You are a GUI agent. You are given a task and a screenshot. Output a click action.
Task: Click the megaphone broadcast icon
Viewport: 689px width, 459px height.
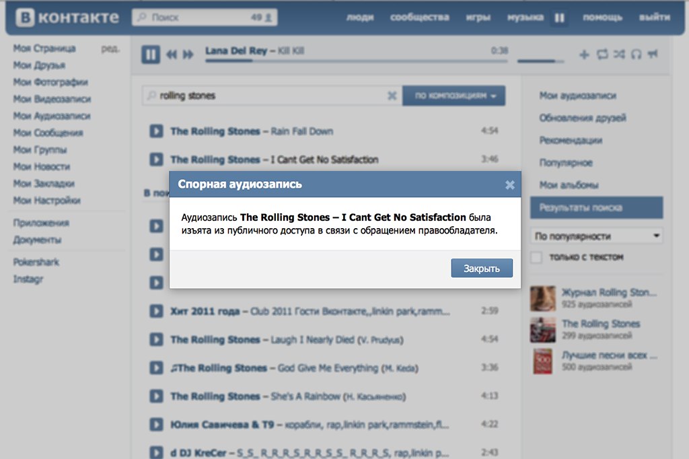click(x=653, y=55)
